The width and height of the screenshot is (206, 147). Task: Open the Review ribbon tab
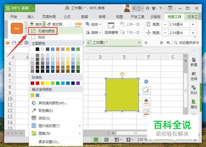102,17
